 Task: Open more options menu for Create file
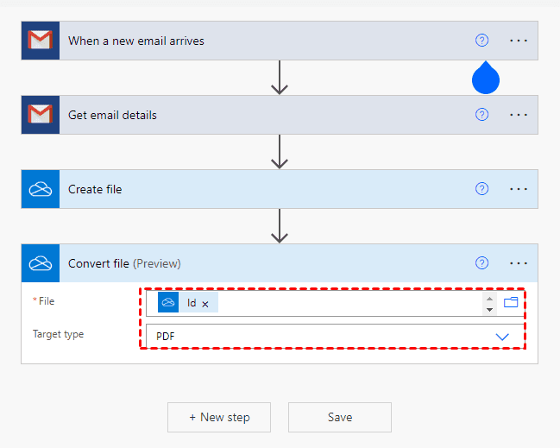[x=519, y=189]
